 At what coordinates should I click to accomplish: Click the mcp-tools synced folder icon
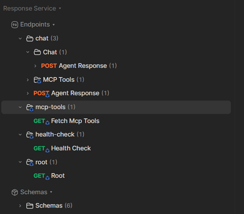click(x=30, y=107)
